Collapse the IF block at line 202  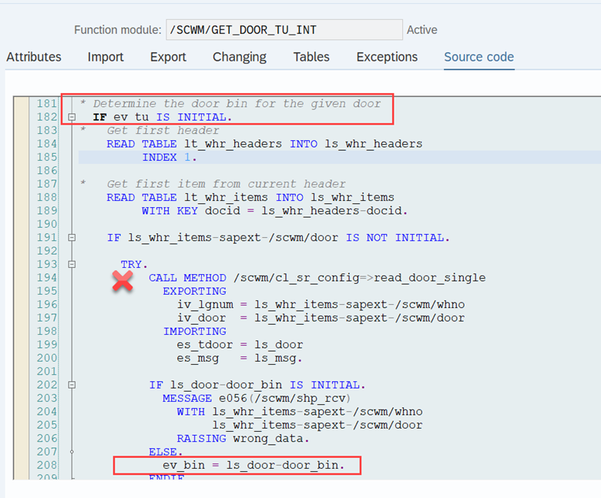(72, 385)
